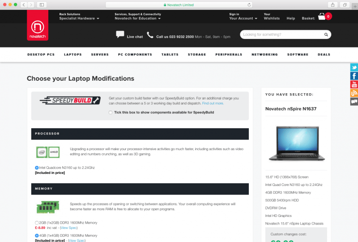The width and height of the screenshot is (358, 242).
Task: Open the Servers menu
Action: coord(100,54)
